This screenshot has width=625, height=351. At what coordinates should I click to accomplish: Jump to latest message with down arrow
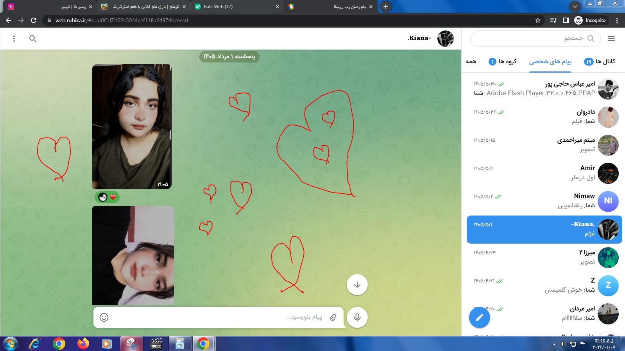(x=357, y=285)
